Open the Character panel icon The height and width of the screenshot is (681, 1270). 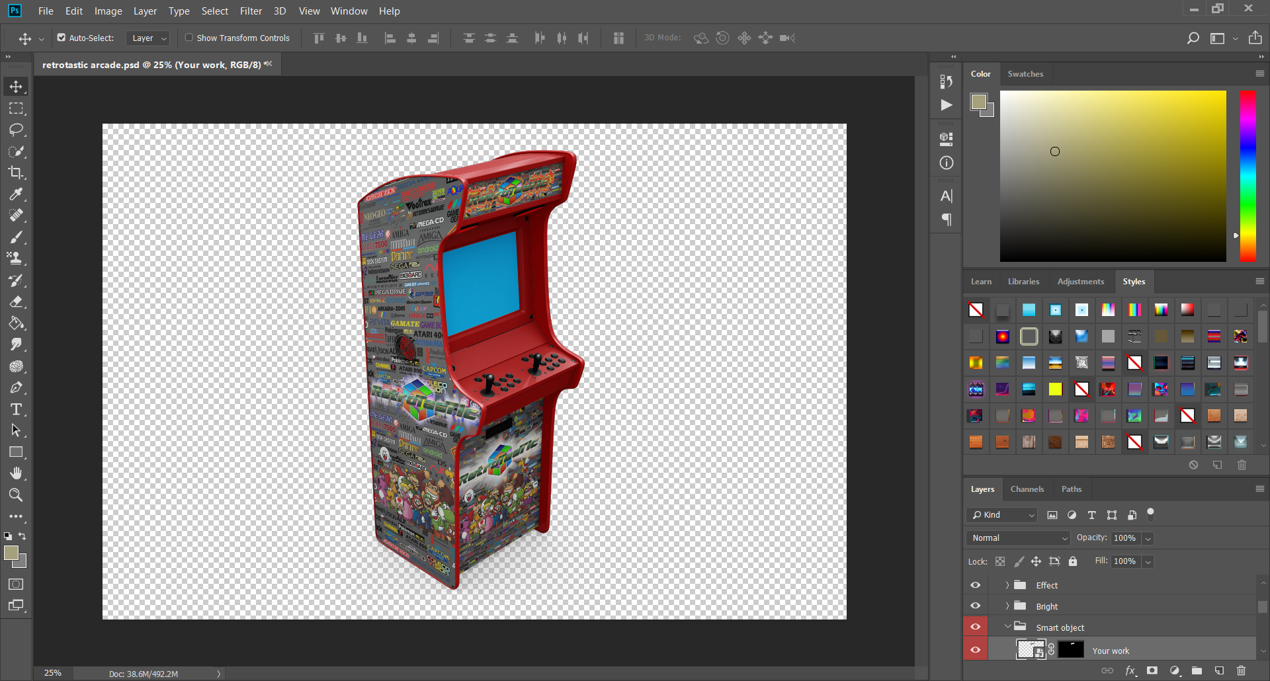pos(947,196)
